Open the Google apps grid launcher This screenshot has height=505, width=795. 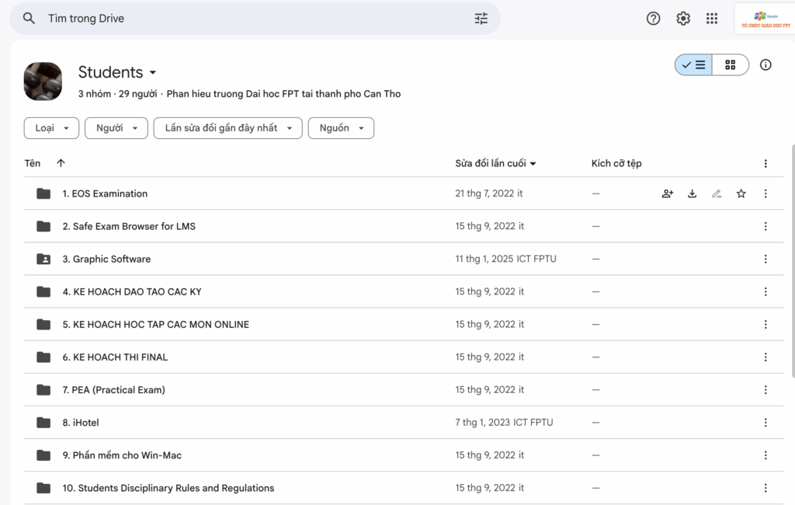(712, 19)
